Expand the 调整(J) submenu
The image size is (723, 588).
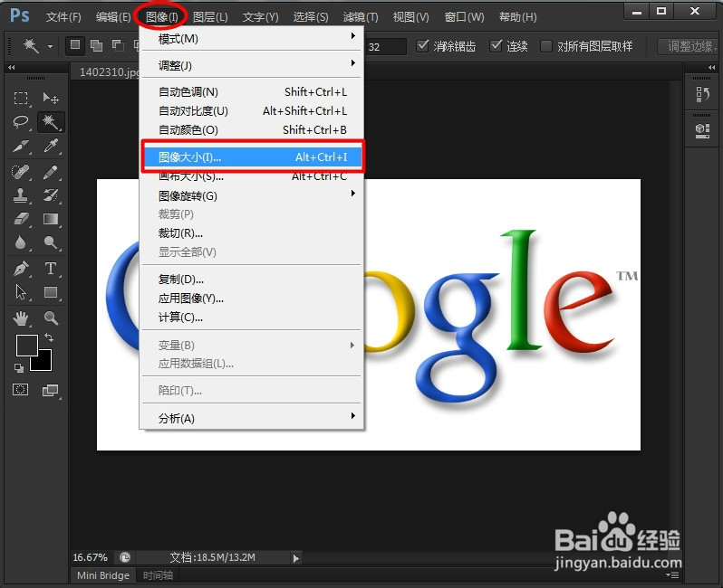(x=252, y=65)
